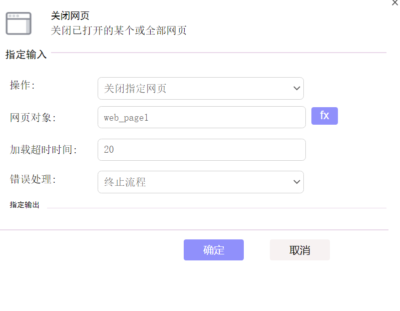Open the 操作 dropdown showing 关闭指定网页
Viewport: 400px width, 311px height.
pyautogui.click(x=201, y=88)
